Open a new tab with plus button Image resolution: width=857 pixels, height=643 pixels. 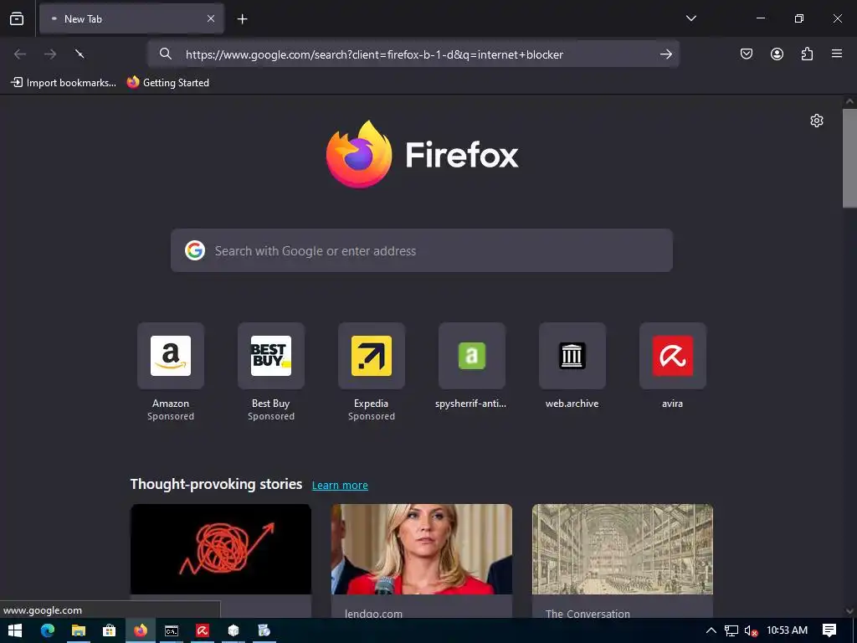(x=242, y=19)
